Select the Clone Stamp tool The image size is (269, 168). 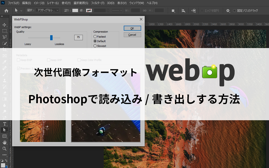[x=4, y=81]
